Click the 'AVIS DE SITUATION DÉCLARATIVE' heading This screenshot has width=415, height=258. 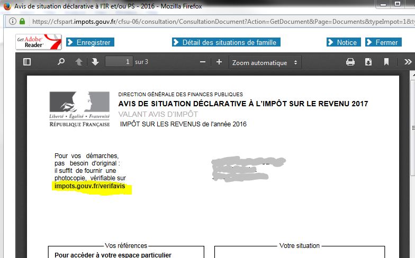243,104
